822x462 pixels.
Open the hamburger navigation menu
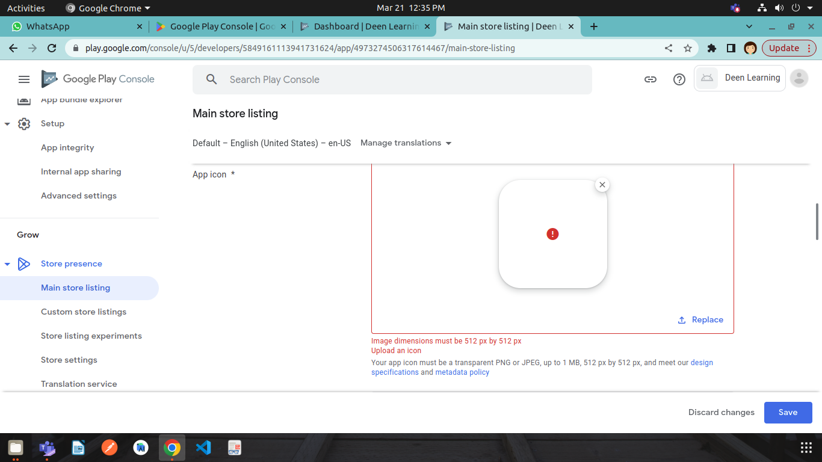24,79
